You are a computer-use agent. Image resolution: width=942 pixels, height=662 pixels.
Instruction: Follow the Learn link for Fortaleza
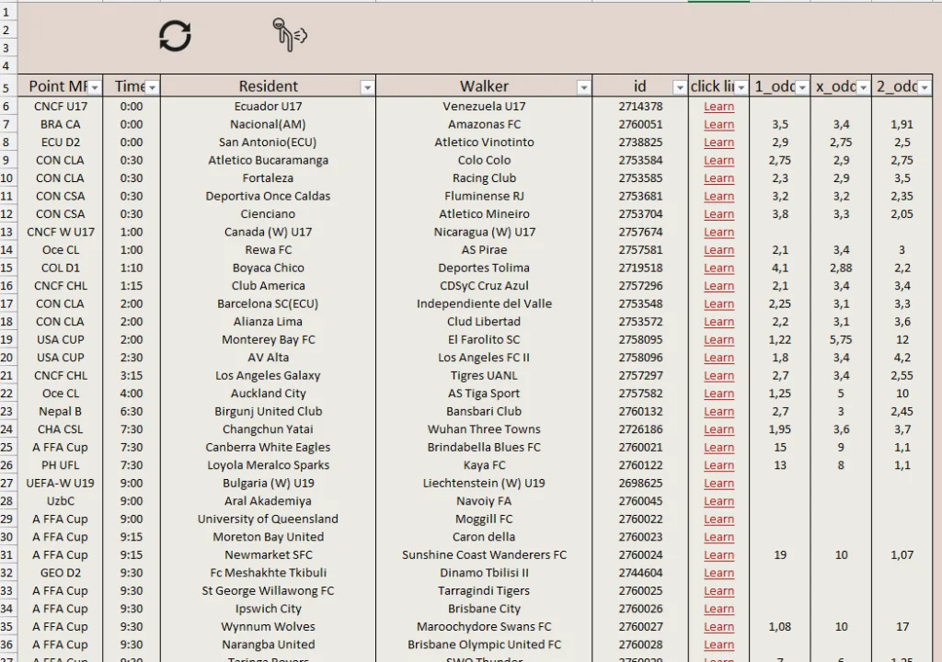coord(718,178)
